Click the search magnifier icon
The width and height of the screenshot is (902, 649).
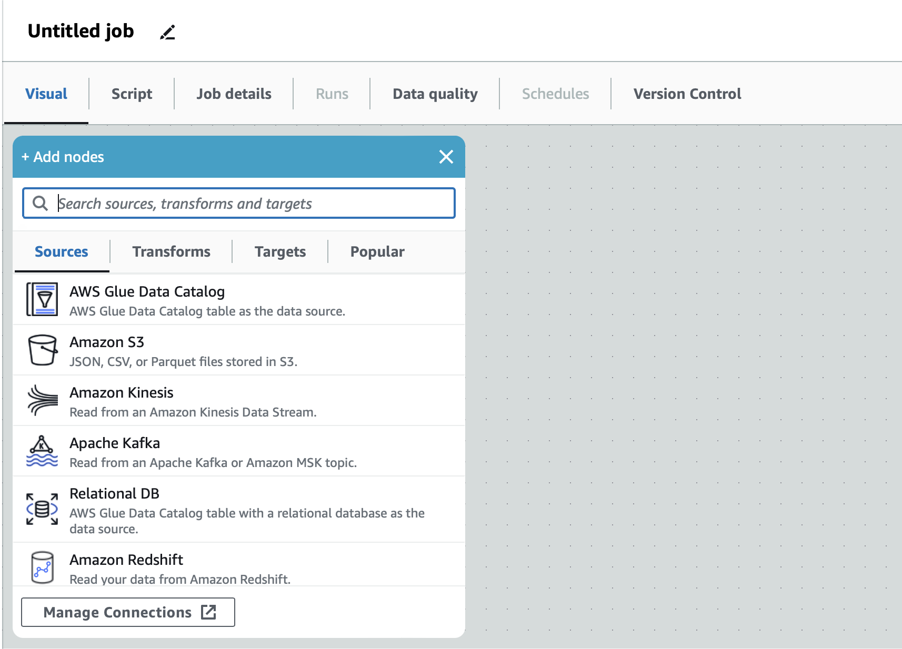[40, 203]
